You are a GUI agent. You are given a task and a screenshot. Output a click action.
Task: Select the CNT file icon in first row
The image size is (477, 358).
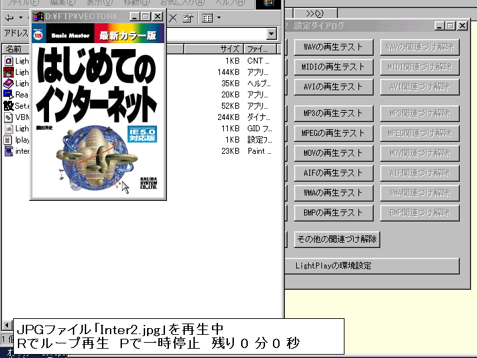click(9, 61)
